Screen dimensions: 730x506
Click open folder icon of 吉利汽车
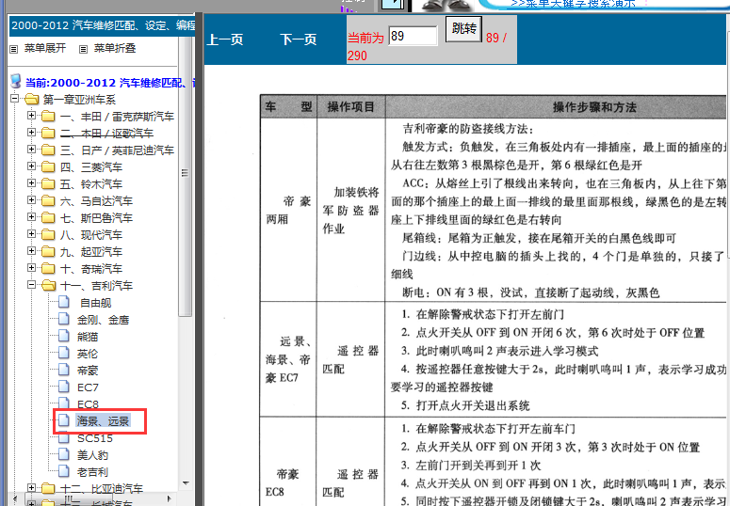click(x=48, y=285)
